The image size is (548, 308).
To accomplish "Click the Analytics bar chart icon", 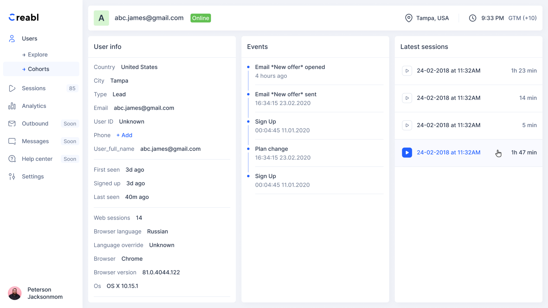I will [12, 106].
